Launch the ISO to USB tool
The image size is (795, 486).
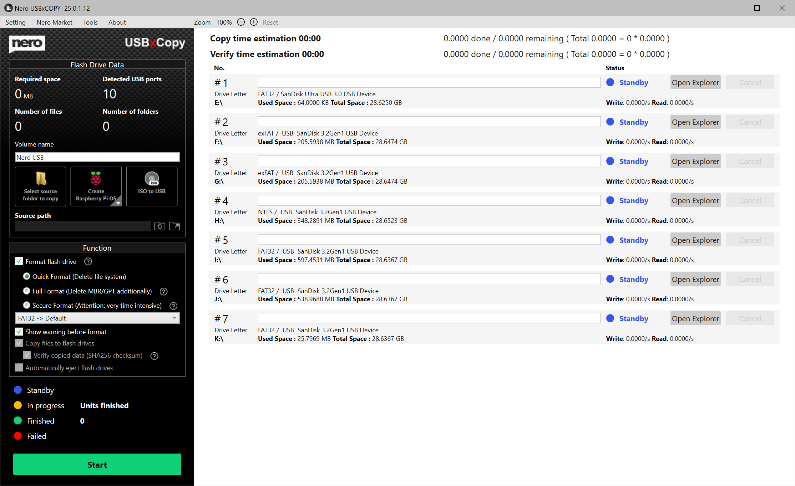pyautogui.click(x=152, y=186)
